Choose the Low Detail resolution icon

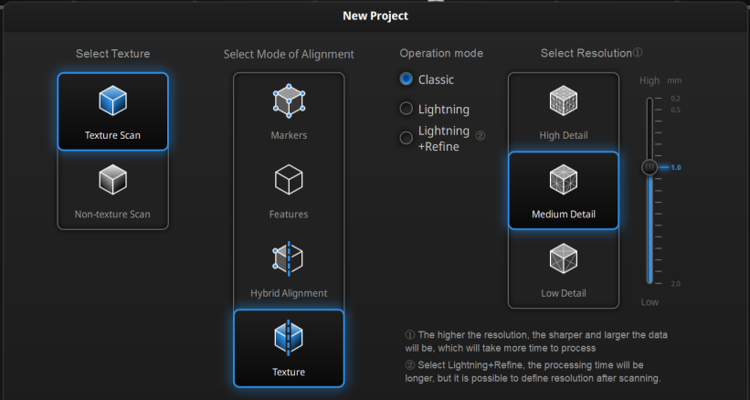(564, 258)
